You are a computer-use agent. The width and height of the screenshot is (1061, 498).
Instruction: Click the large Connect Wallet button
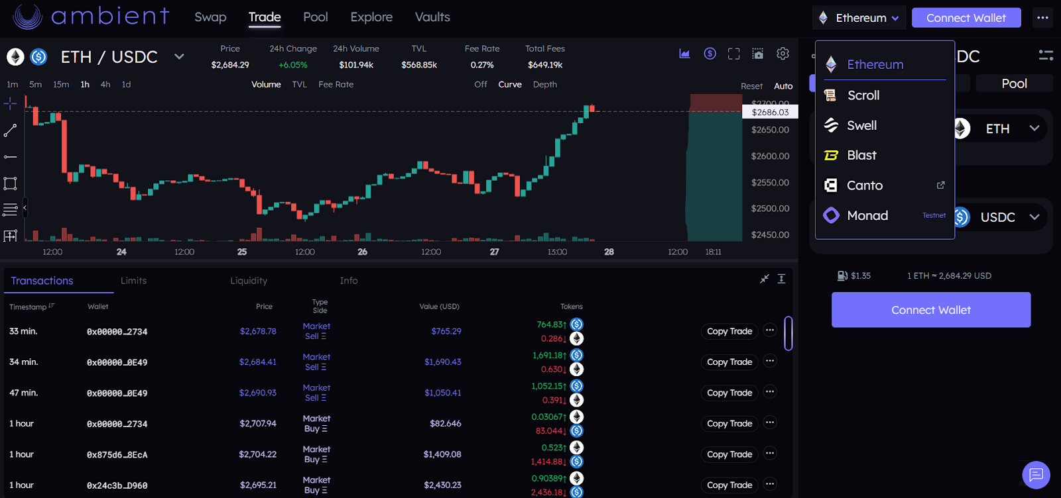coord(931,310)
